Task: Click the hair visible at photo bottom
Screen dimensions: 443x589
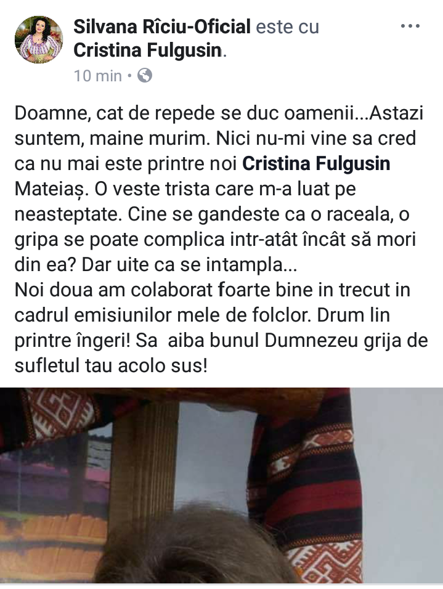Action: pyautogui.click(x=195, y=548)
